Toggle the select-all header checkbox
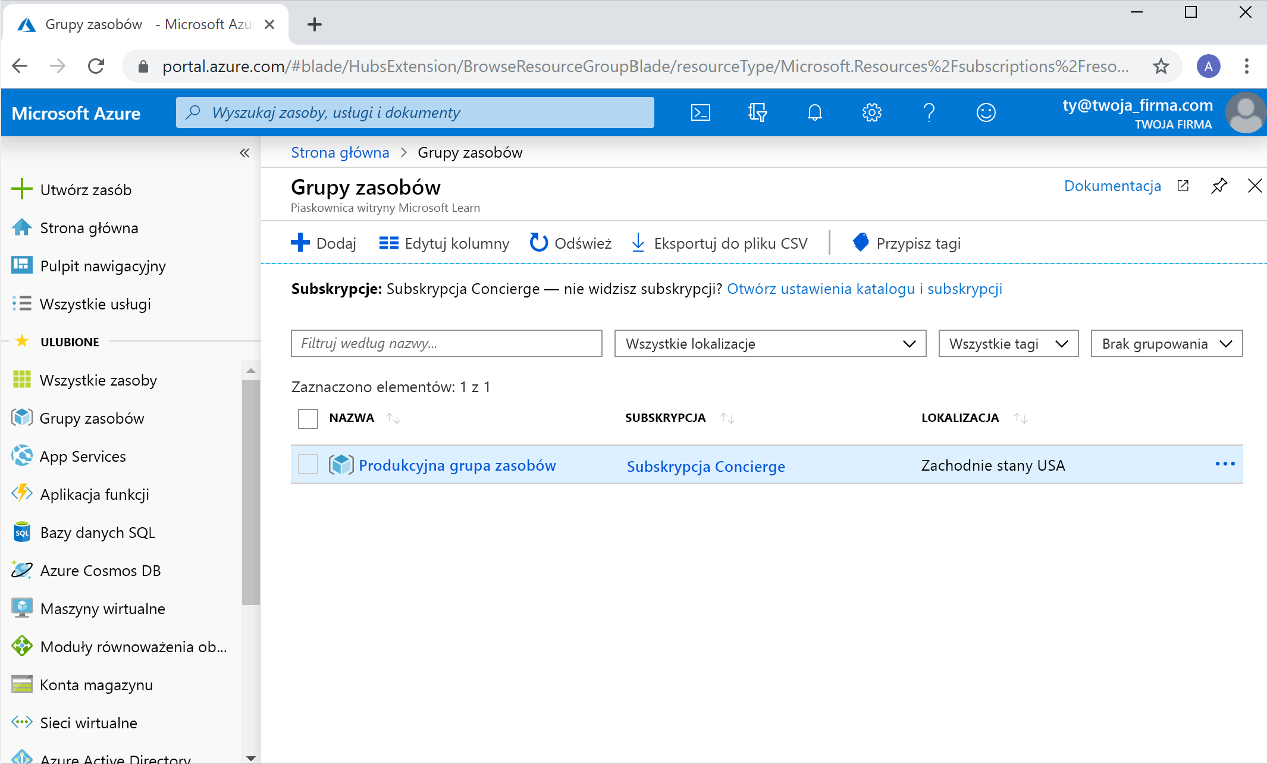The width and height of the screenshot is (1267, 764). [308, 418]
